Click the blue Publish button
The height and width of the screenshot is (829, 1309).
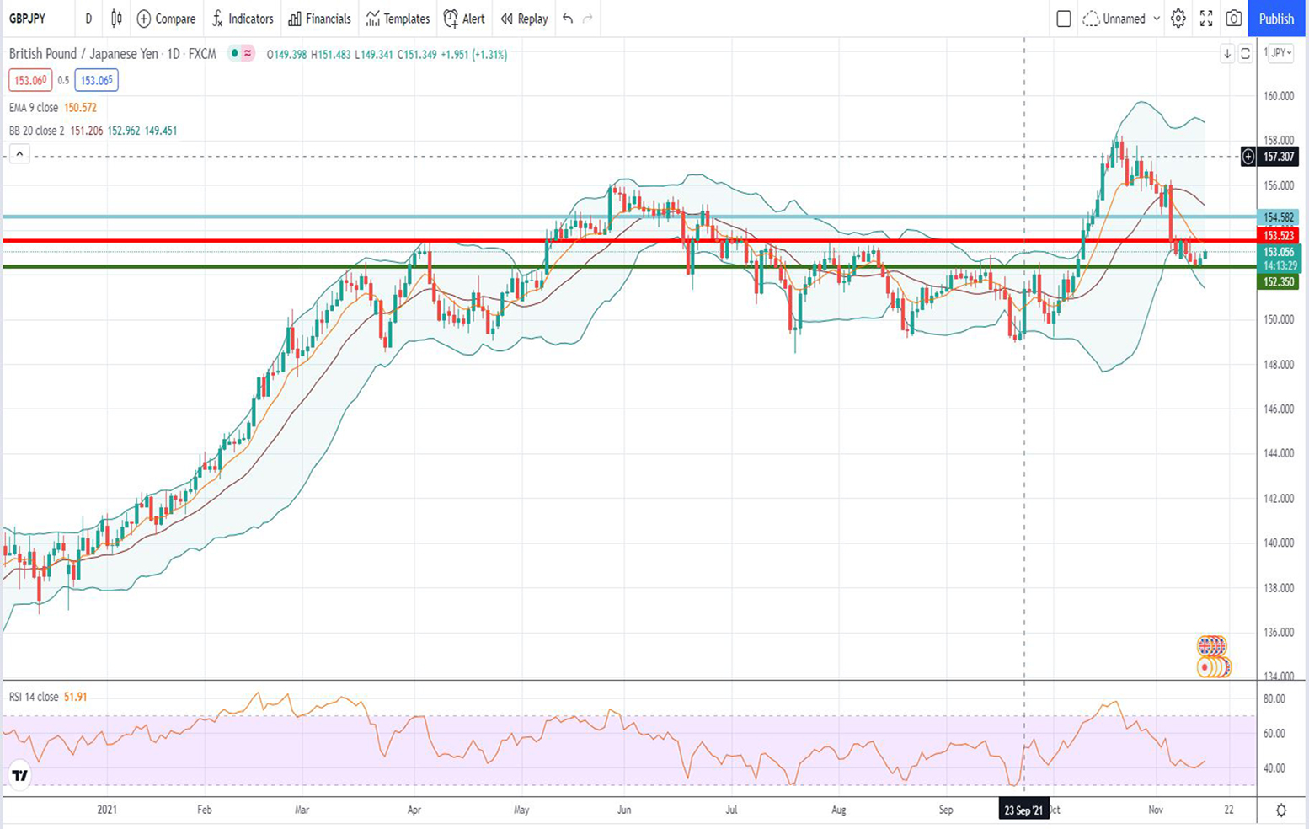point(1275,19)
